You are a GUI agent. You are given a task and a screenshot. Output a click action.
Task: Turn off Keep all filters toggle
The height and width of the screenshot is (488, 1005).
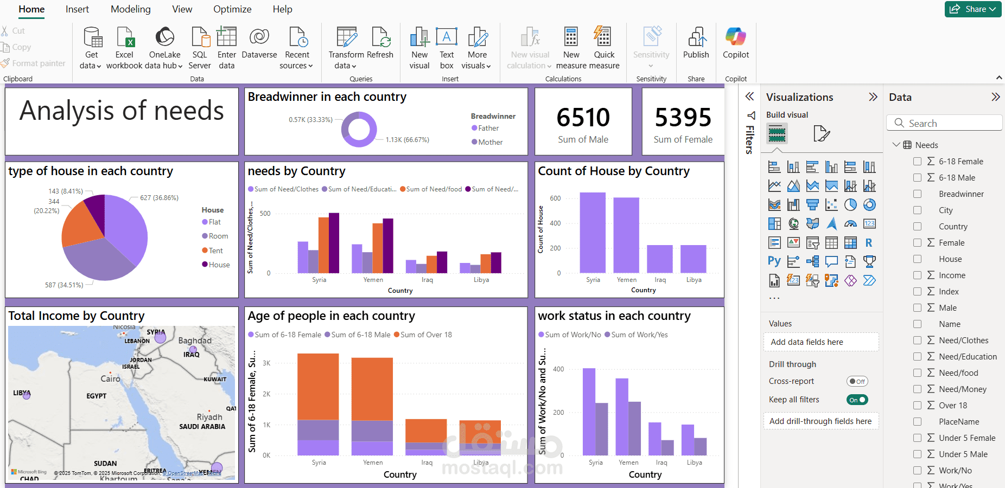[857, 400]
